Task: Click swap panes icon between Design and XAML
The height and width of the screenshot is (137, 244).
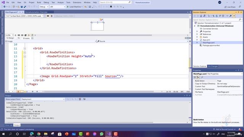Action: (x=19, y=38)
